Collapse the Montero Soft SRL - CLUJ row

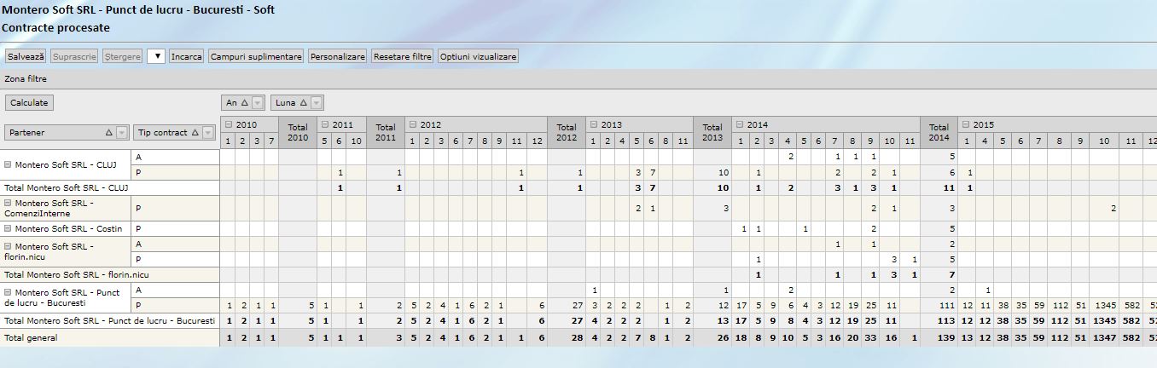tap(9, 164)
